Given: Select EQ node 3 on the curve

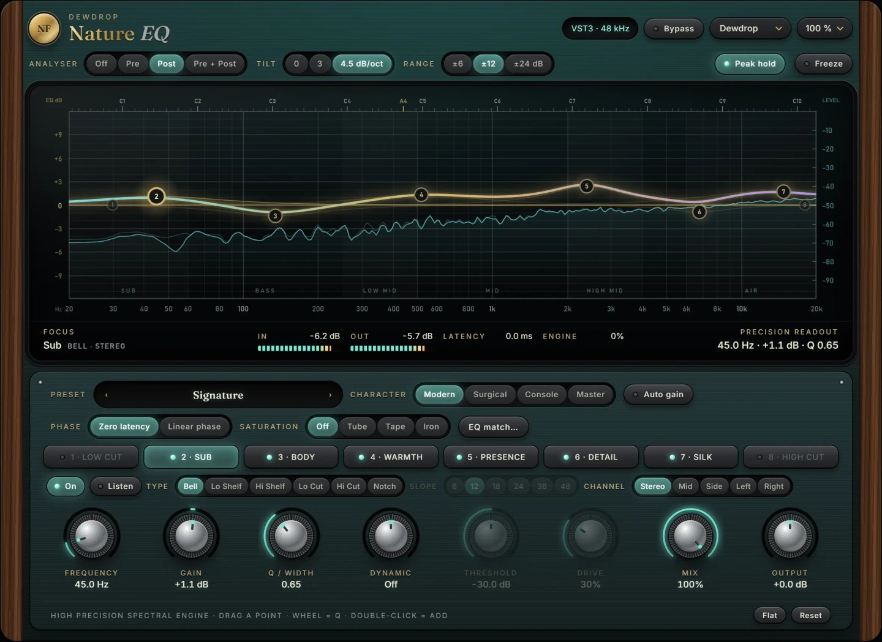Looking at the screenshot, I should [x=276, y=215].
